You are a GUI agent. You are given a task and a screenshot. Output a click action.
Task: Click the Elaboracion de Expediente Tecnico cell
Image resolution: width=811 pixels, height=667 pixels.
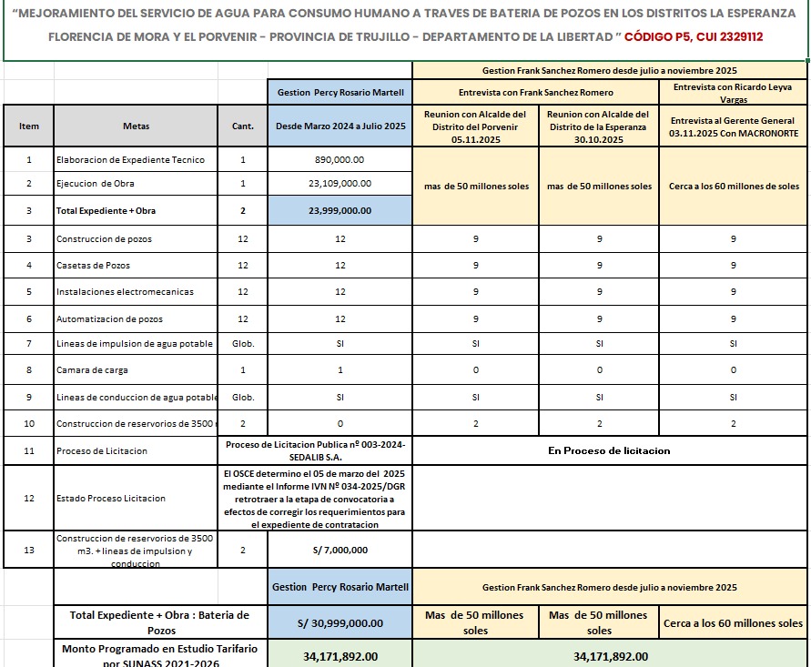click(136, 159)
